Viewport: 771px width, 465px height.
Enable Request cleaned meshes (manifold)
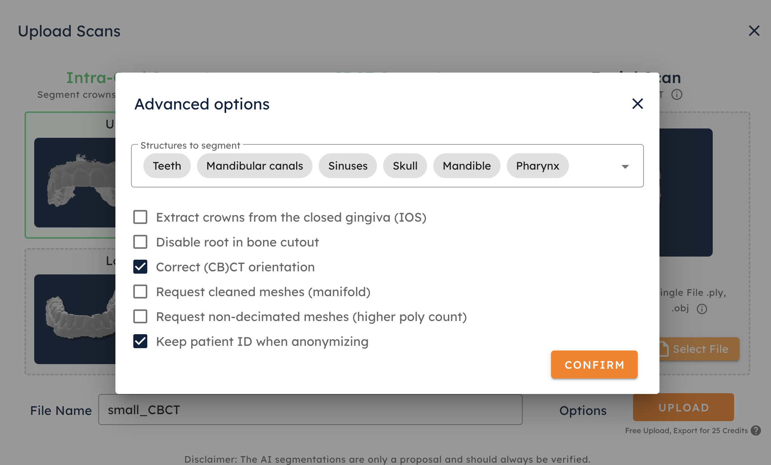[x=140, y=292]
